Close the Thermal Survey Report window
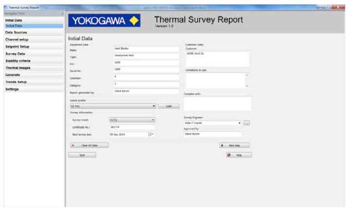349x211 pixels. click(338, 7)
